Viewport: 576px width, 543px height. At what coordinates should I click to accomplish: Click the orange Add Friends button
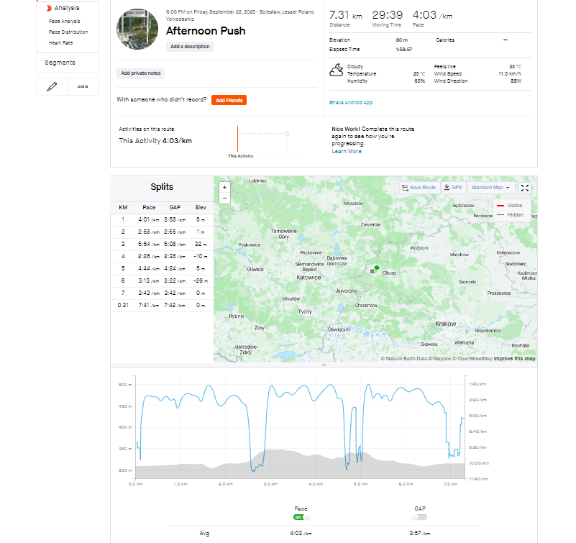pyautogui.click(x=229, y=100)
